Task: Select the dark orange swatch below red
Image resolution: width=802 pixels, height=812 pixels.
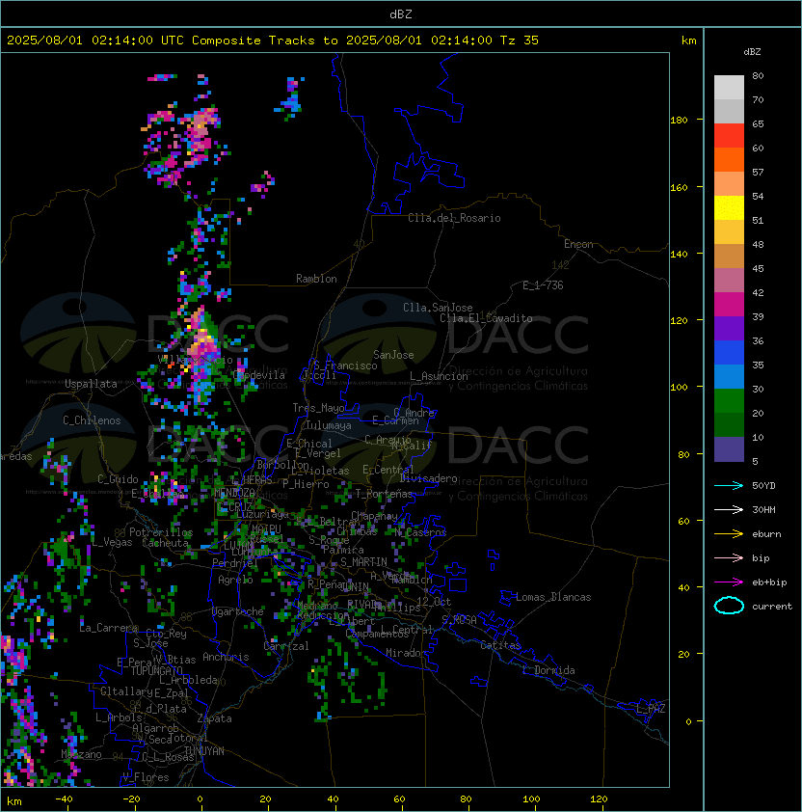Action: point(729,159)
